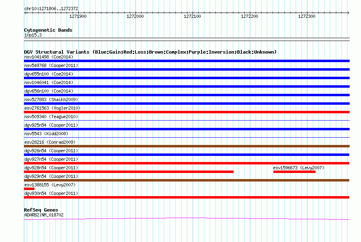Select the red bar under dgv930n54

pos(187,197)
